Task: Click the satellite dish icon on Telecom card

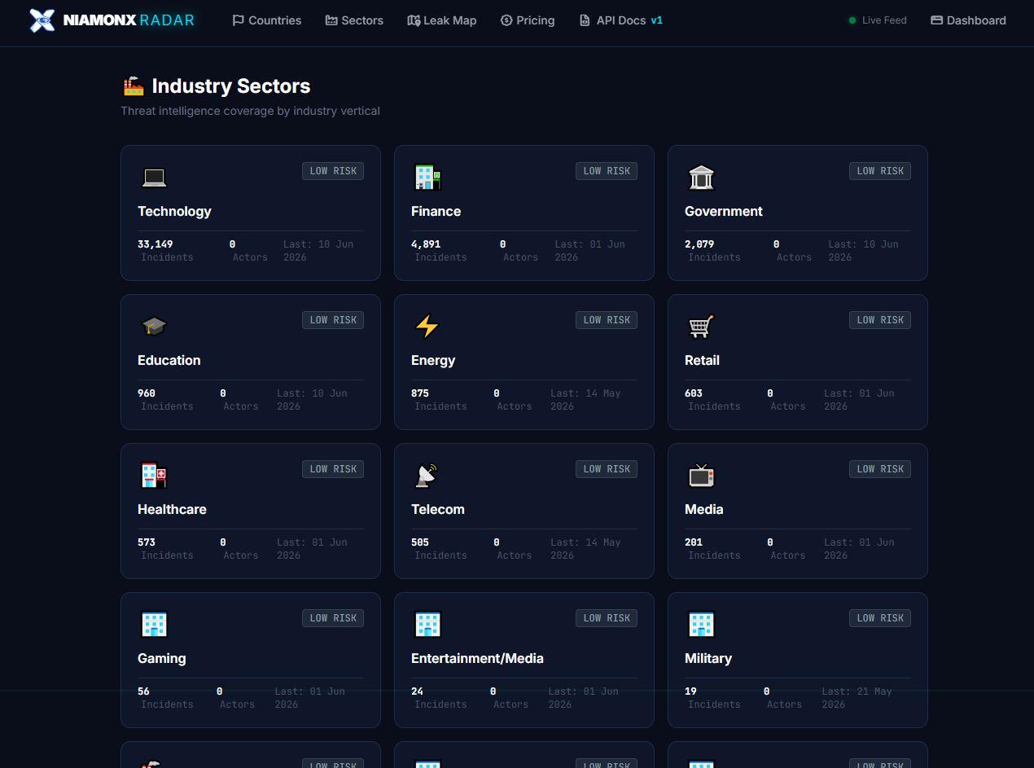Action: click(427, 475)
